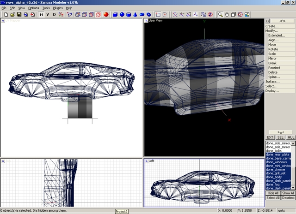Click the red sphere render icon
This screenshot has width=296, height=214.
tap(106, 15)
